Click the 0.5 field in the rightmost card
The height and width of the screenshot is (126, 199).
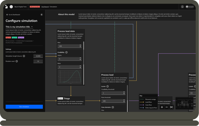(x=192, y=93)
